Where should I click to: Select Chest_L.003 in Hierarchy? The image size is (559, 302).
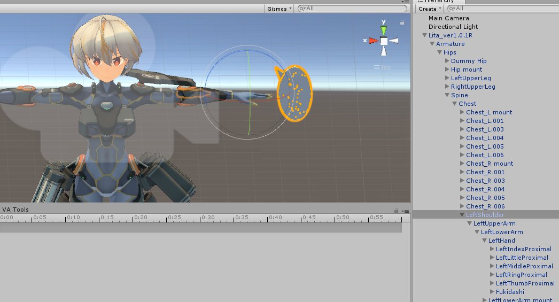point(485,129)
